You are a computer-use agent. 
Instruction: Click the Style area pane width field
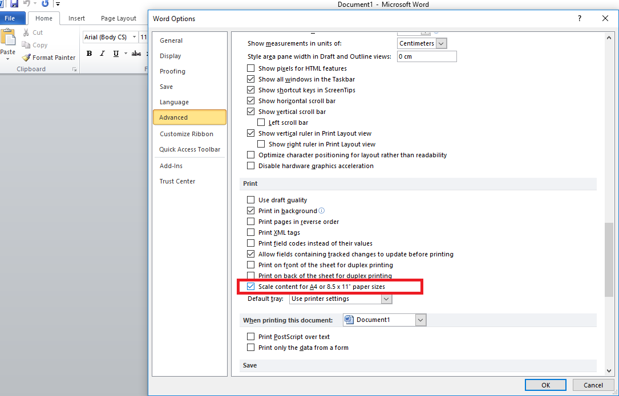426,56
